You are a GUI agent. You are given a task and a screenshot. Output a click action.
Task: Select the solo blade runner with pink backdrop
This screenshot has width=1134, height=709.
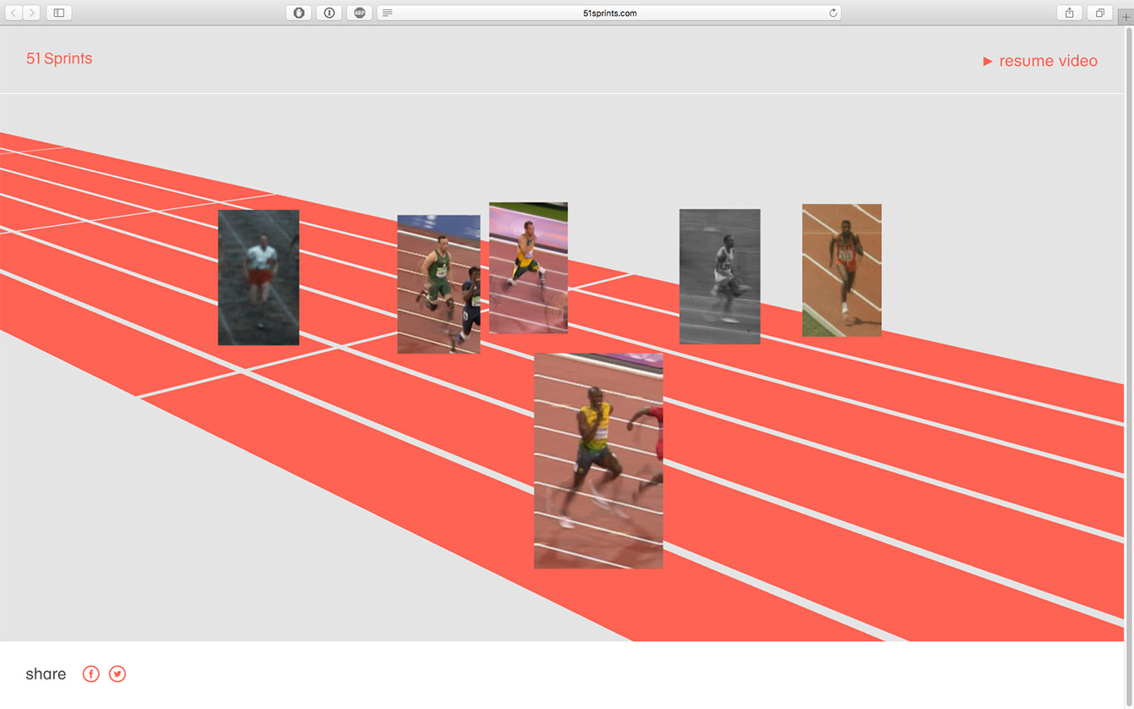[528, 267]
